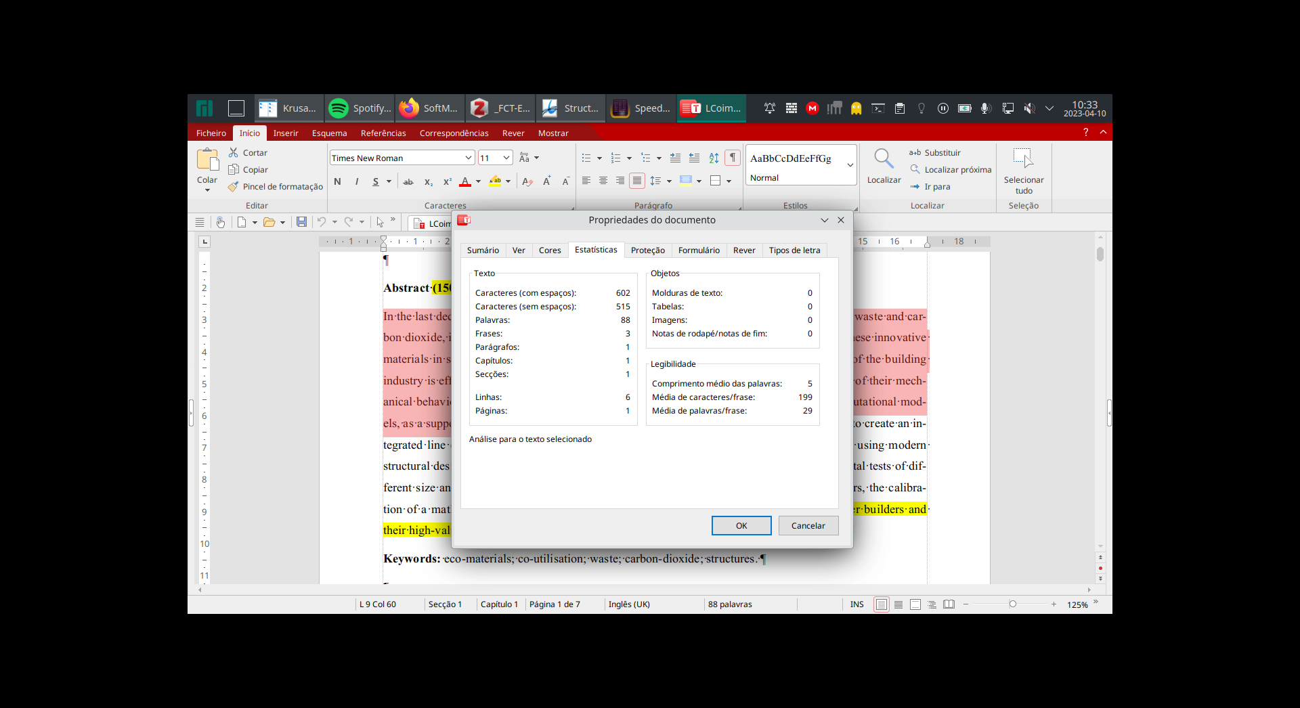Click the zoom slider handle

pos(1013,604)
